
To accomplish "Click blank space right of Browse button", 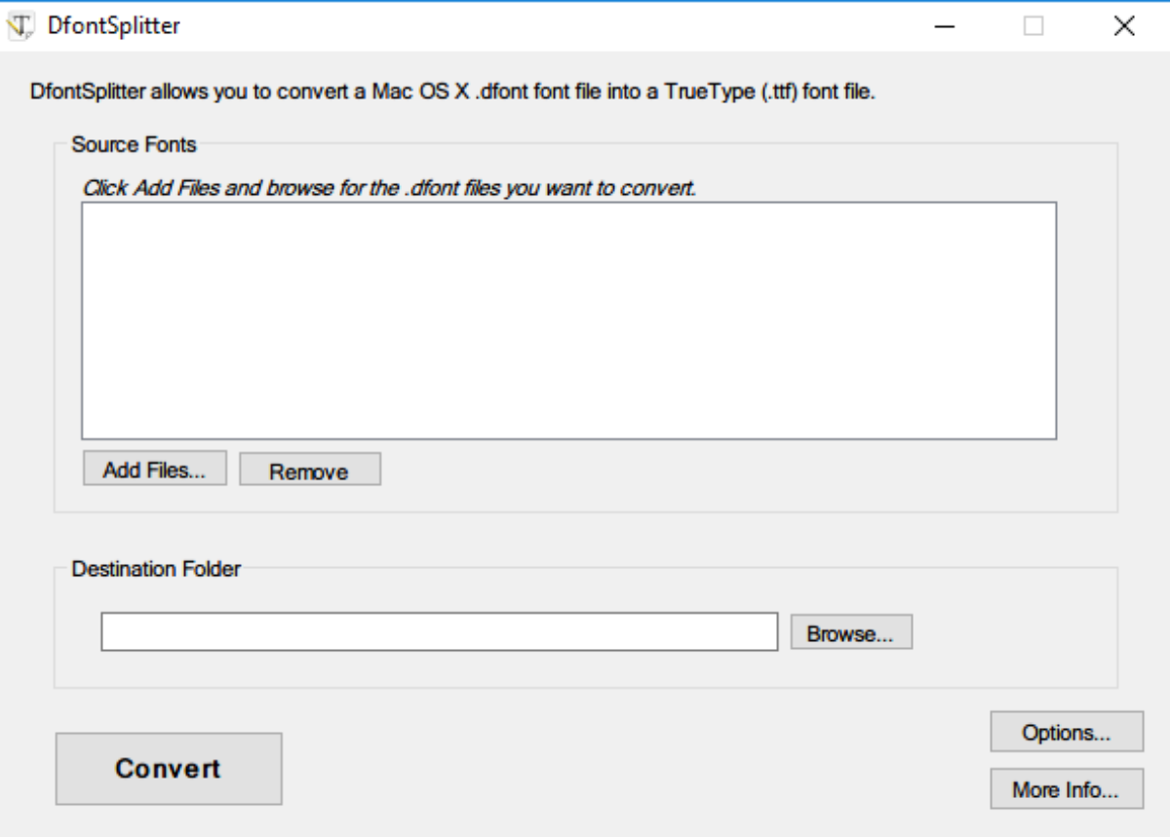I will click(1014, 633).
